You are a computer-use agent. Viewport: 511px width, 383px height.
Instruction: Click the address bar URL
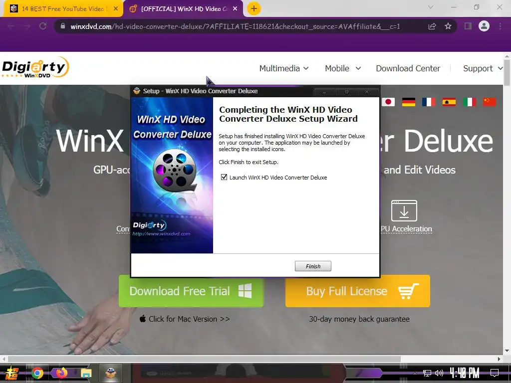(235, 26)
